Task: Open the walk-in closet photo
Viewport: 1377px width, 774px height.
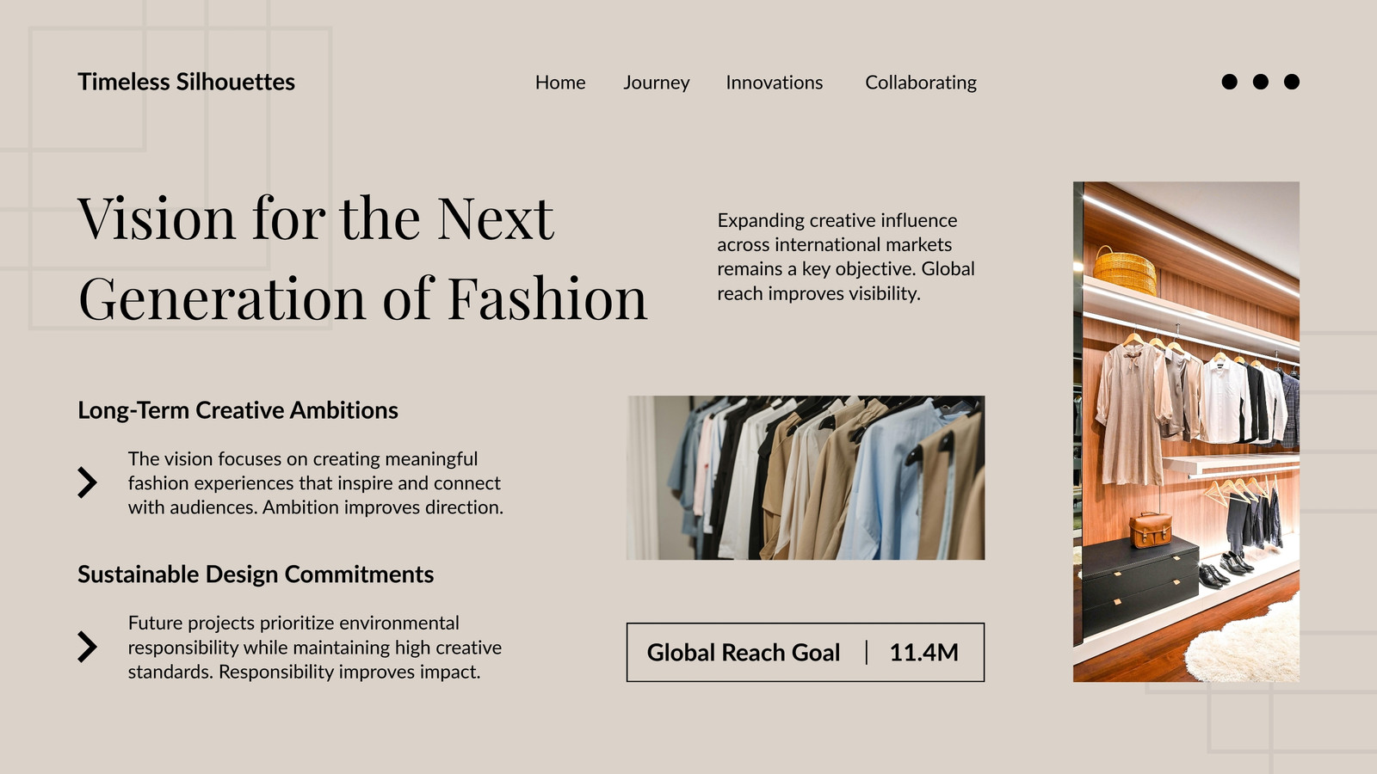Action: (1186, 432)
